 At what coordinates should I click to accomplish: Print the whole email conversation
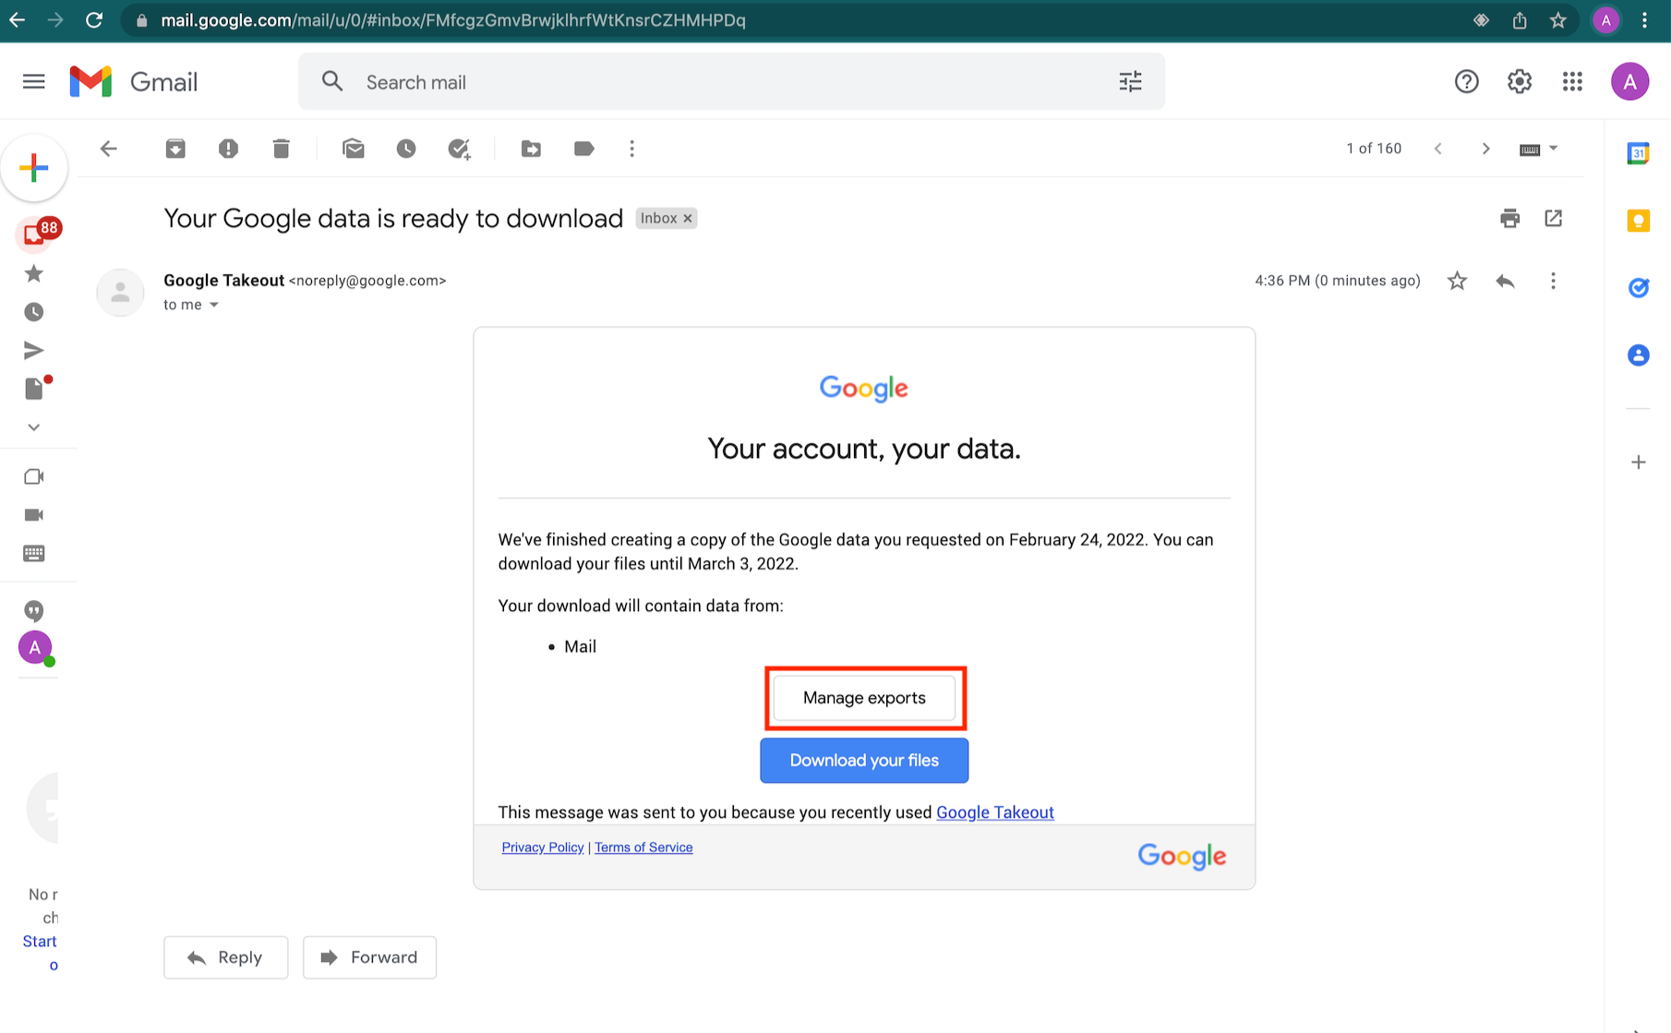click(x=1509, y=219)
